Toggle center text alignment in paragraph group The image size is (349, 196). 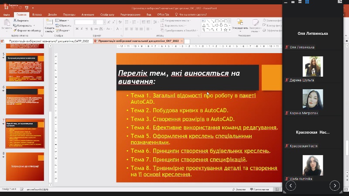point(132,29)
